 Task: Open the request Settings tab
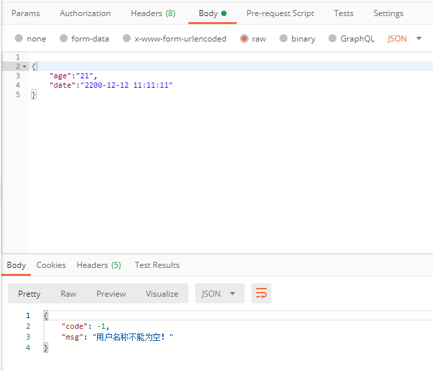[x=388, y=13]
